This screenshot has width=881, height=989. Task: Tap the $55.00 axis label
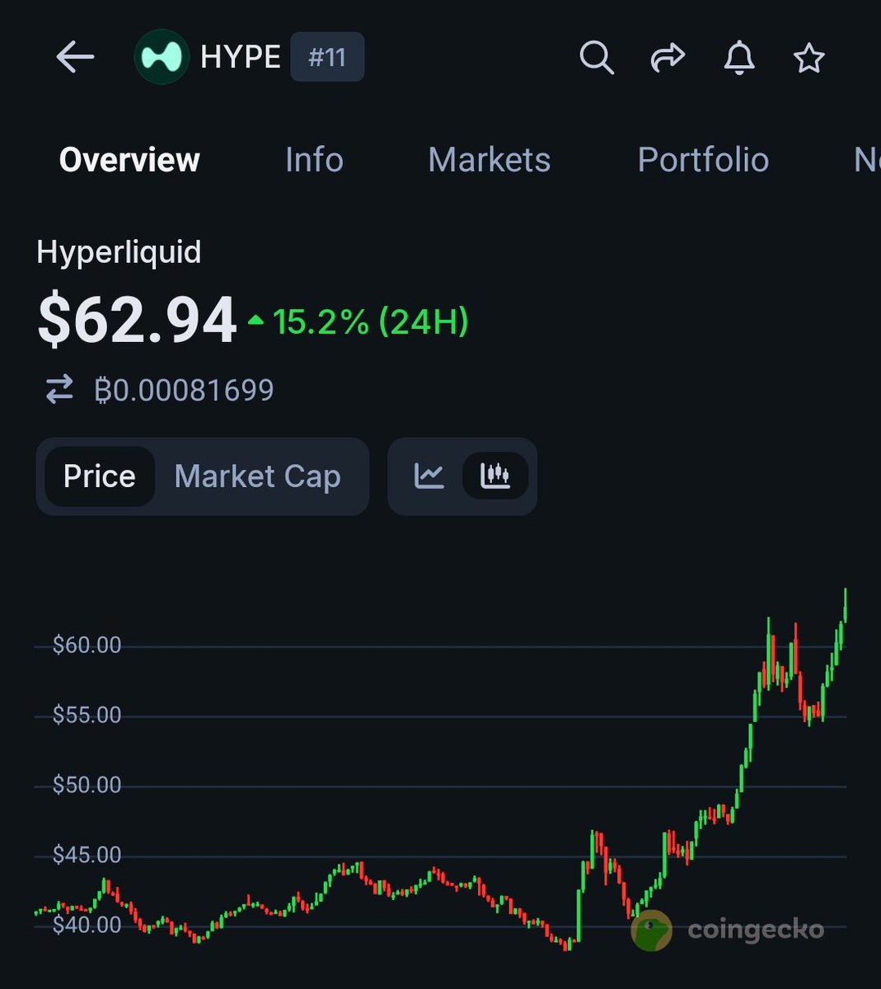pyautogui.click(x=87, y=715)
